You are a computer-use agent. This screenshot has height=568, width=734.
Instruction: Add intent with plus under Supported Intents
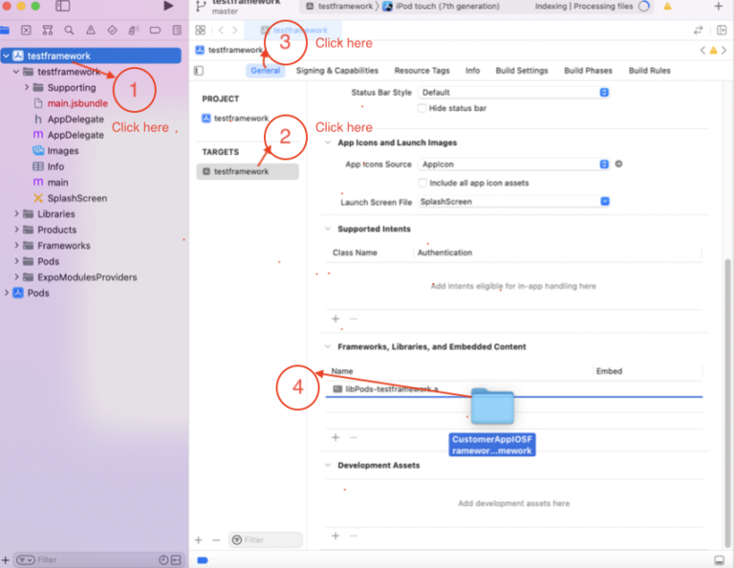[x=335, y=318]
